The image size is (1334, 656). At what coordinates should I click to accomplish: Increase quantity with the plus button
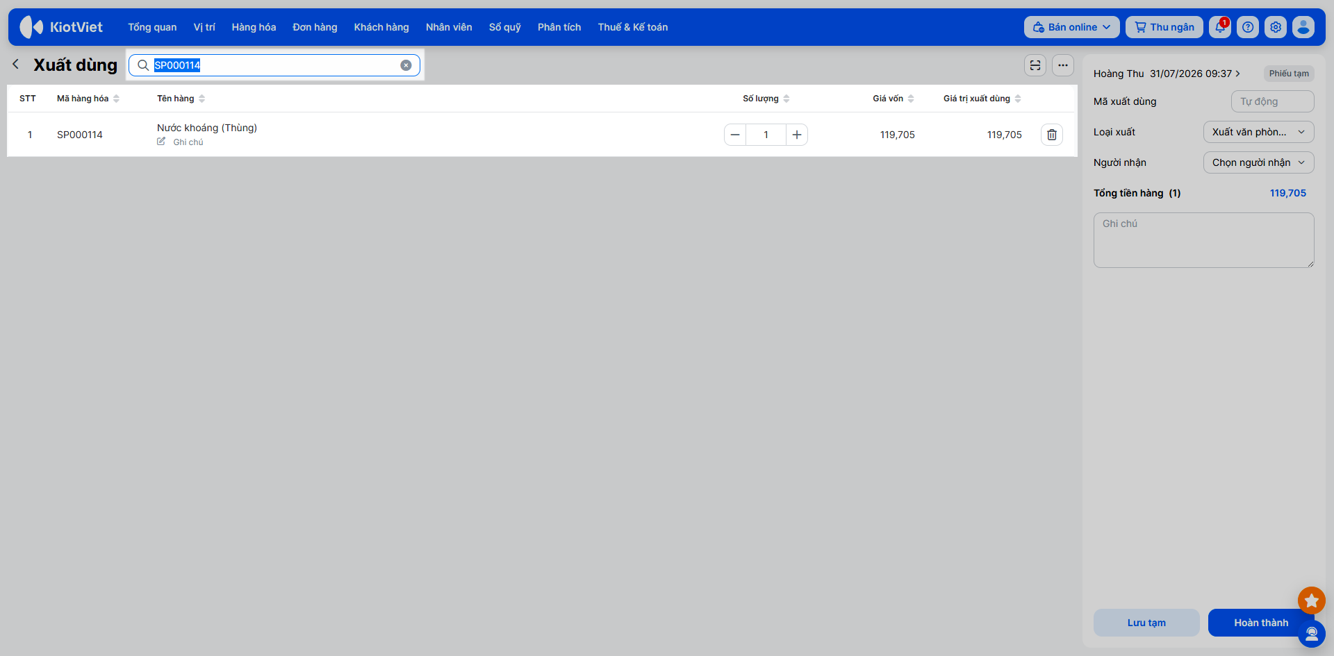[x=797, y=135]
